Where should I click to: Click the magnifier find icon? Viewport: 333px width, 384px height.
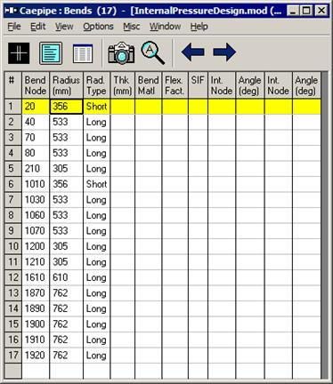[x=152, y=52]
